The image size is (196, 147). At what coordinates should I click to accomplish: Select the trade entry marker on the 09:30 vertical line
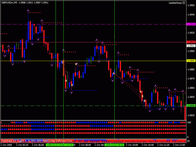[x=114, y=73]
